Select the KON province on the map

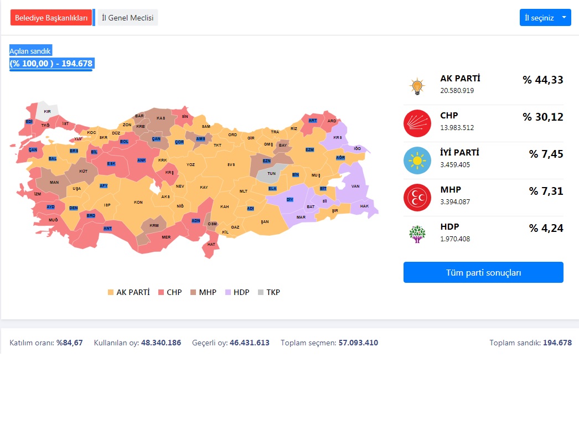click(138, 202)
